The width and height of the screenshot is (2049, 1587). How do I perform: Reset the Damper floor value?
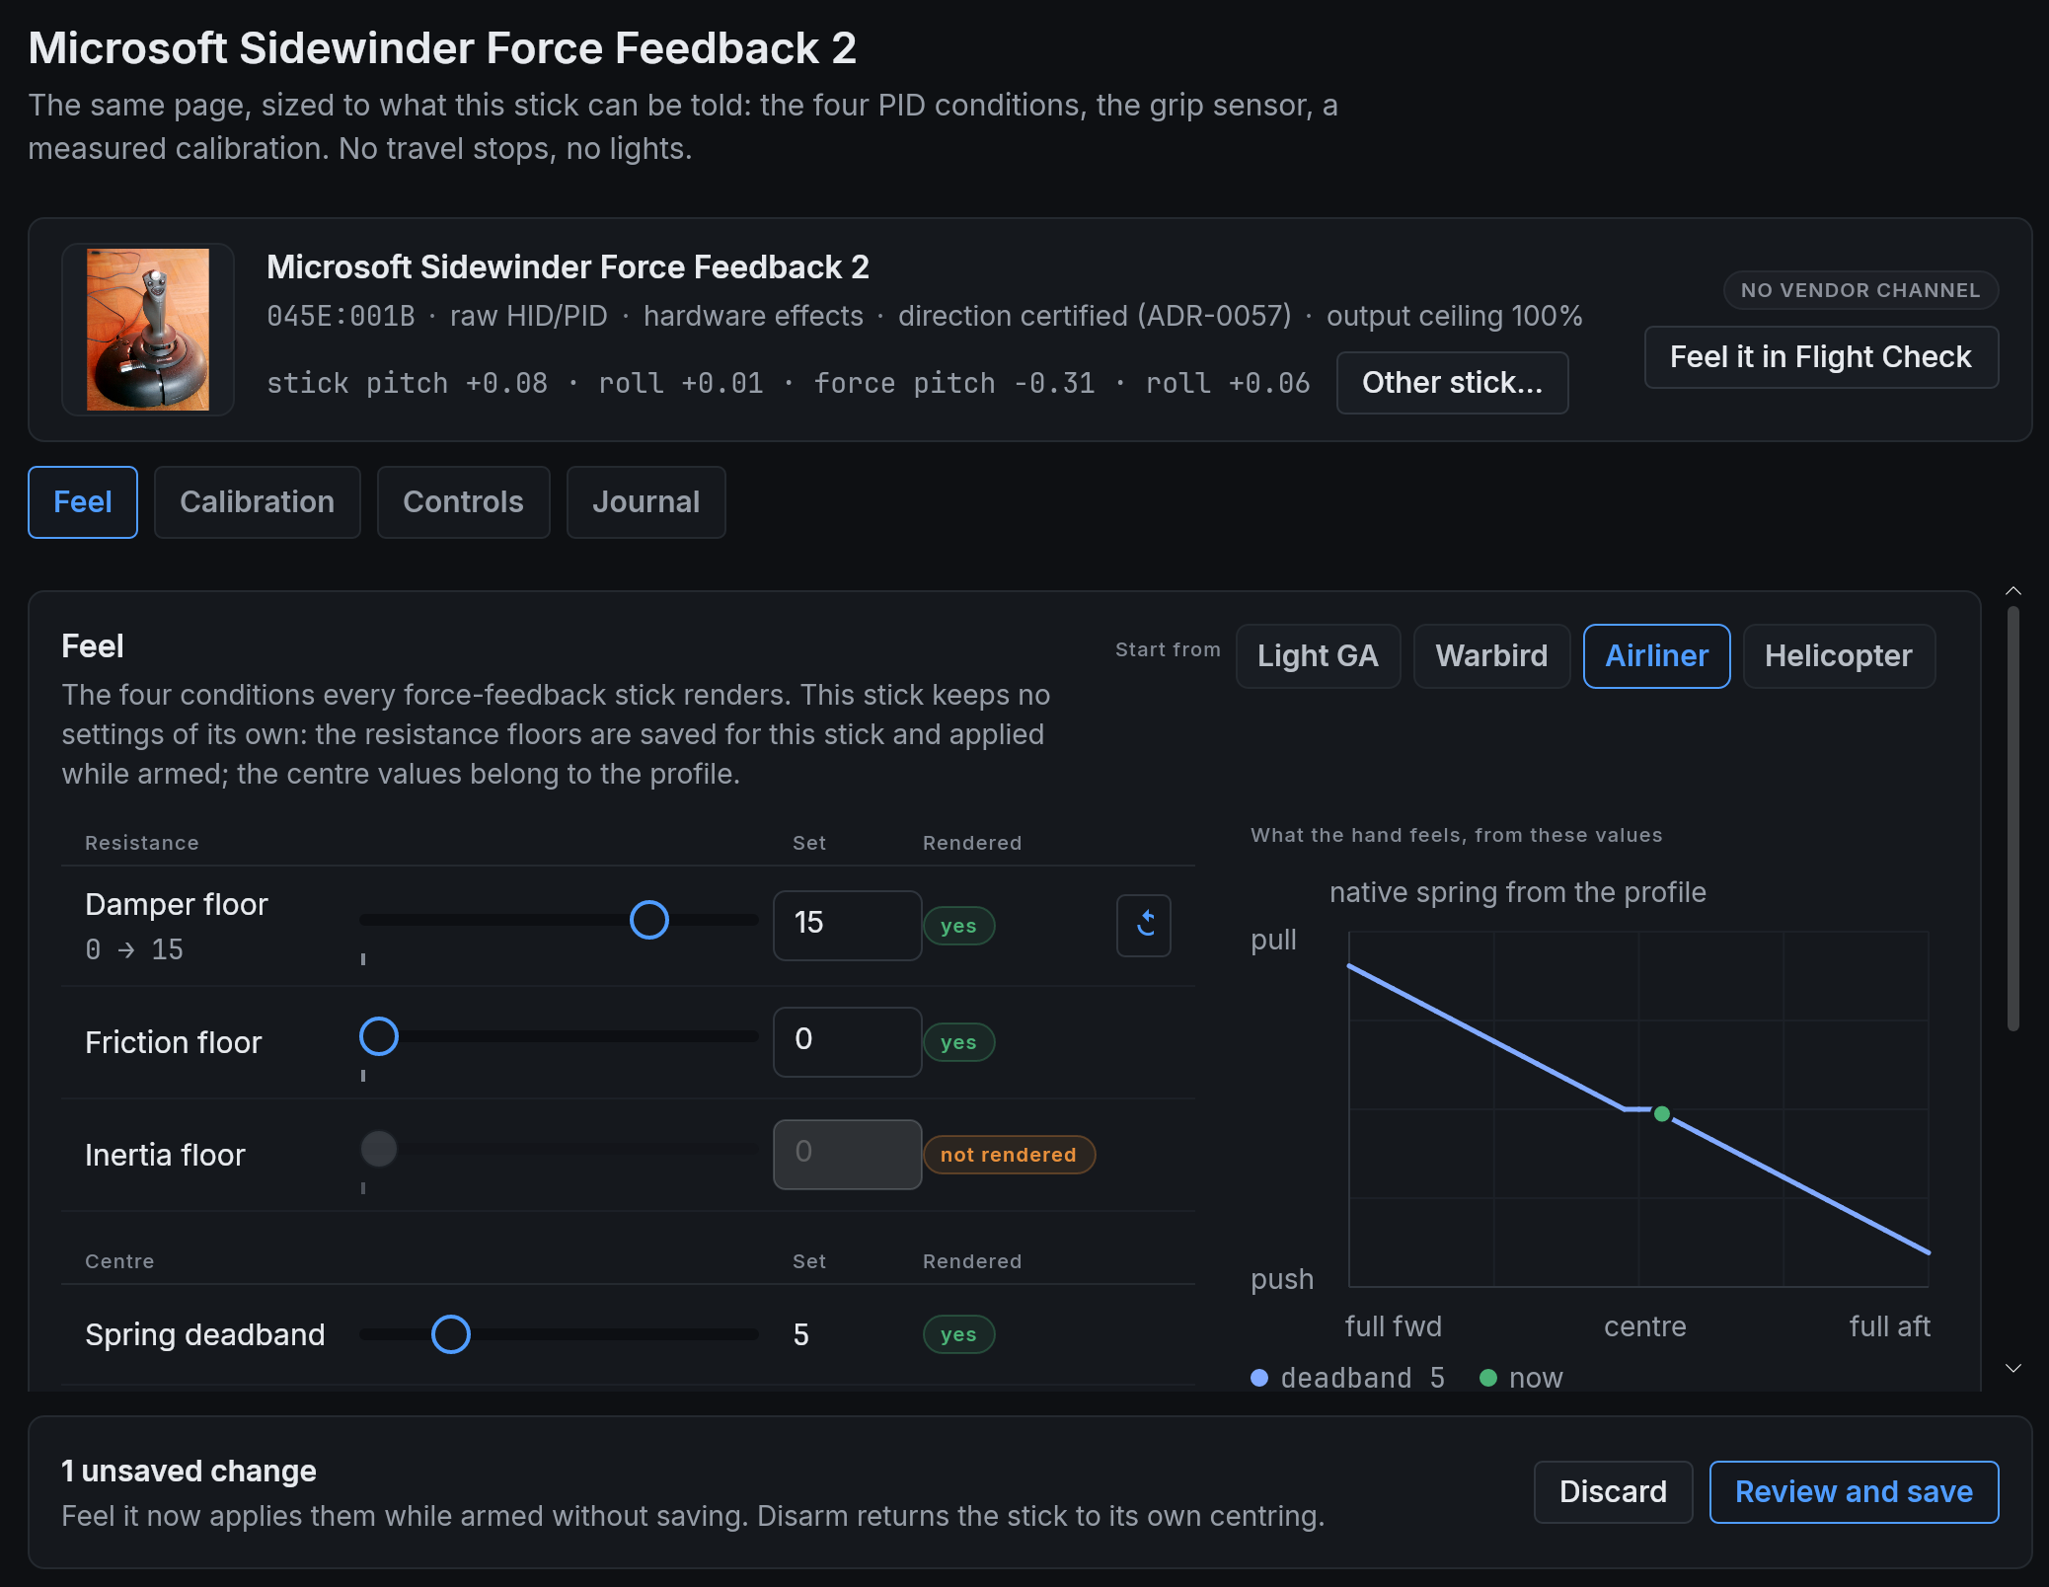[x=1144, y=925]
